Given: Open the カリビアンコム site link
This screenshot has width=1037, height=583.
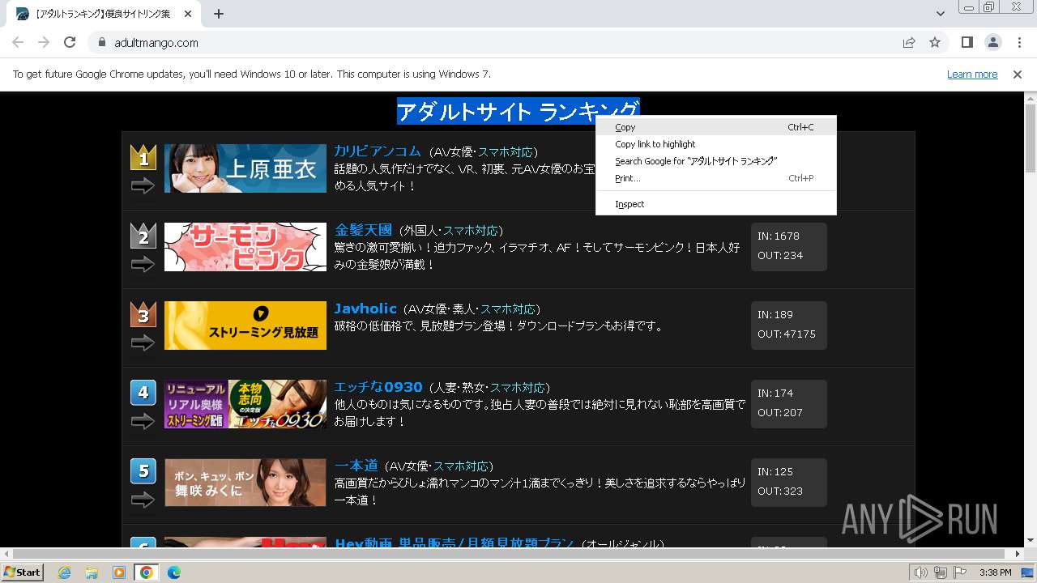Looking at the screenshot, I should (378, 151).
